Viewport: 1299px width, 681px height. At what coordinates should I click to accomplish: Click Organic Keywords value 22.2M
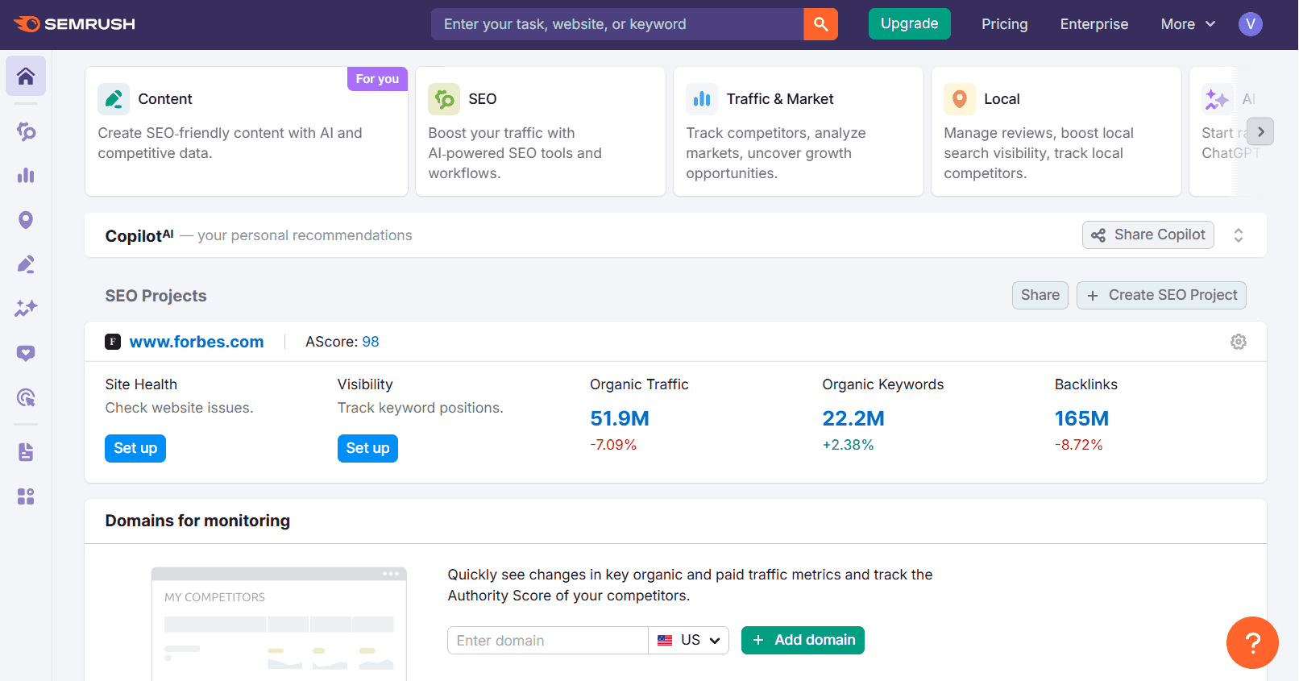(853, 418)
